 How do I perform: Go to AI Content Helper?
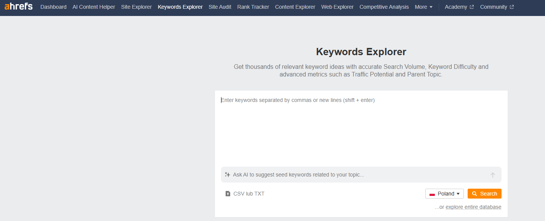pos(94,7)
